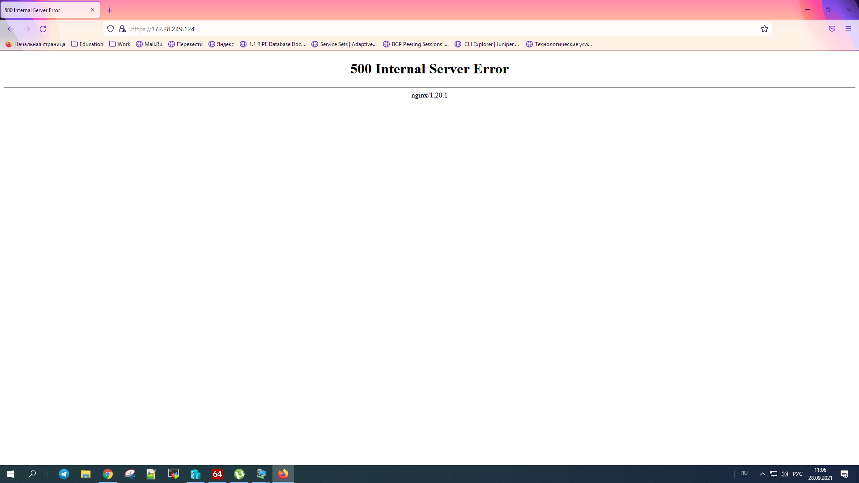Open PuTTY-like computers icon in taskbar
Screen dimensions: 859x483
[261, 474]
